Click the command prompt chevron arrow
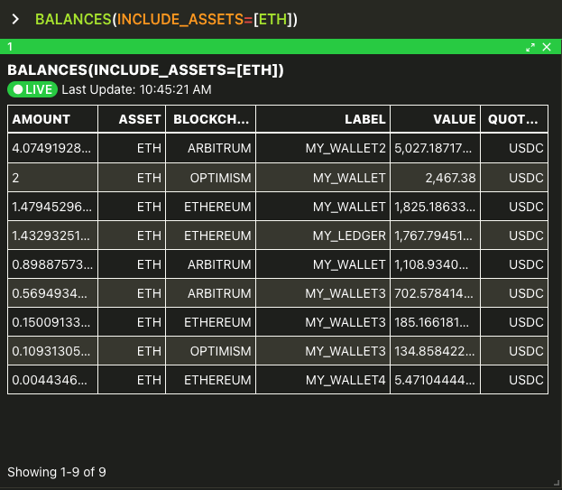562x490 pixels. [15, 19]
